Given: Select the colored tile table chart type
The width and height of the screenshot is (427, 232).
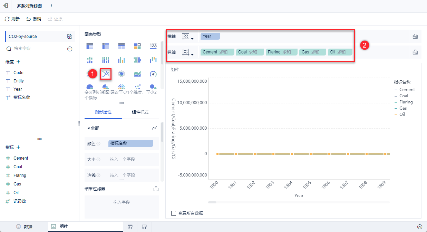Looking at the screenshot, I should tap(137, 46).
